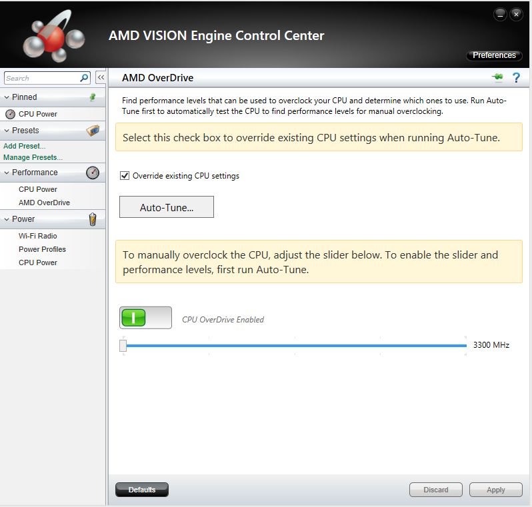Open the Preferences menu
The height and width of the screenshot is (507, 532).
tap(494, 55)
